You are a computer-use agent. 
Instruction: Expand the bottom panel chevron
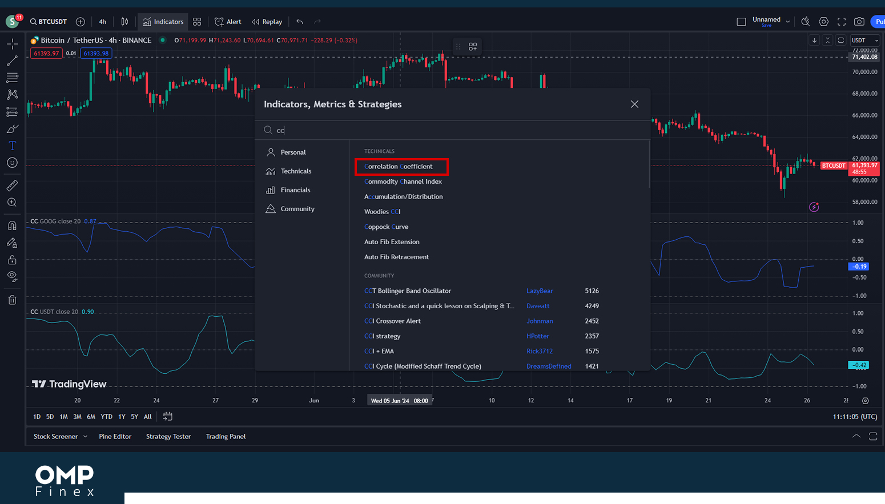(856, 436)
